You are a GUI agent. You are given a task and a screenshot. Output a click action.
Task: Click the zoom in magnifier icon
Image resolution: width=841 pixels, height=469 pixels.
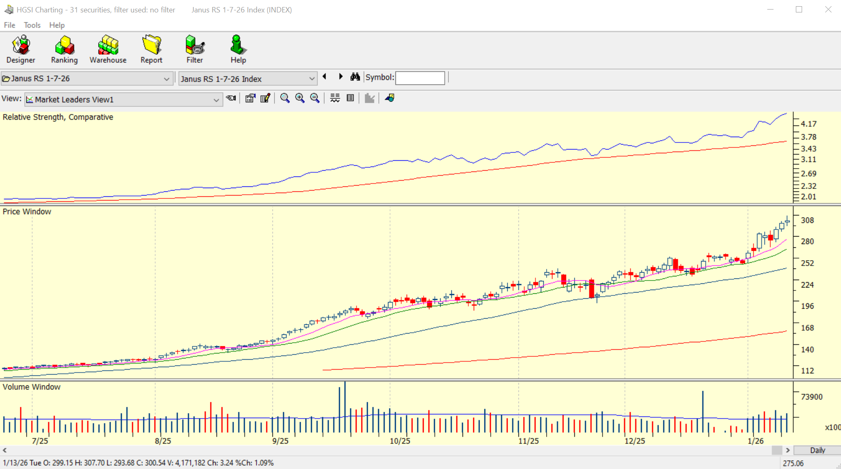click(x=300, y=98)
